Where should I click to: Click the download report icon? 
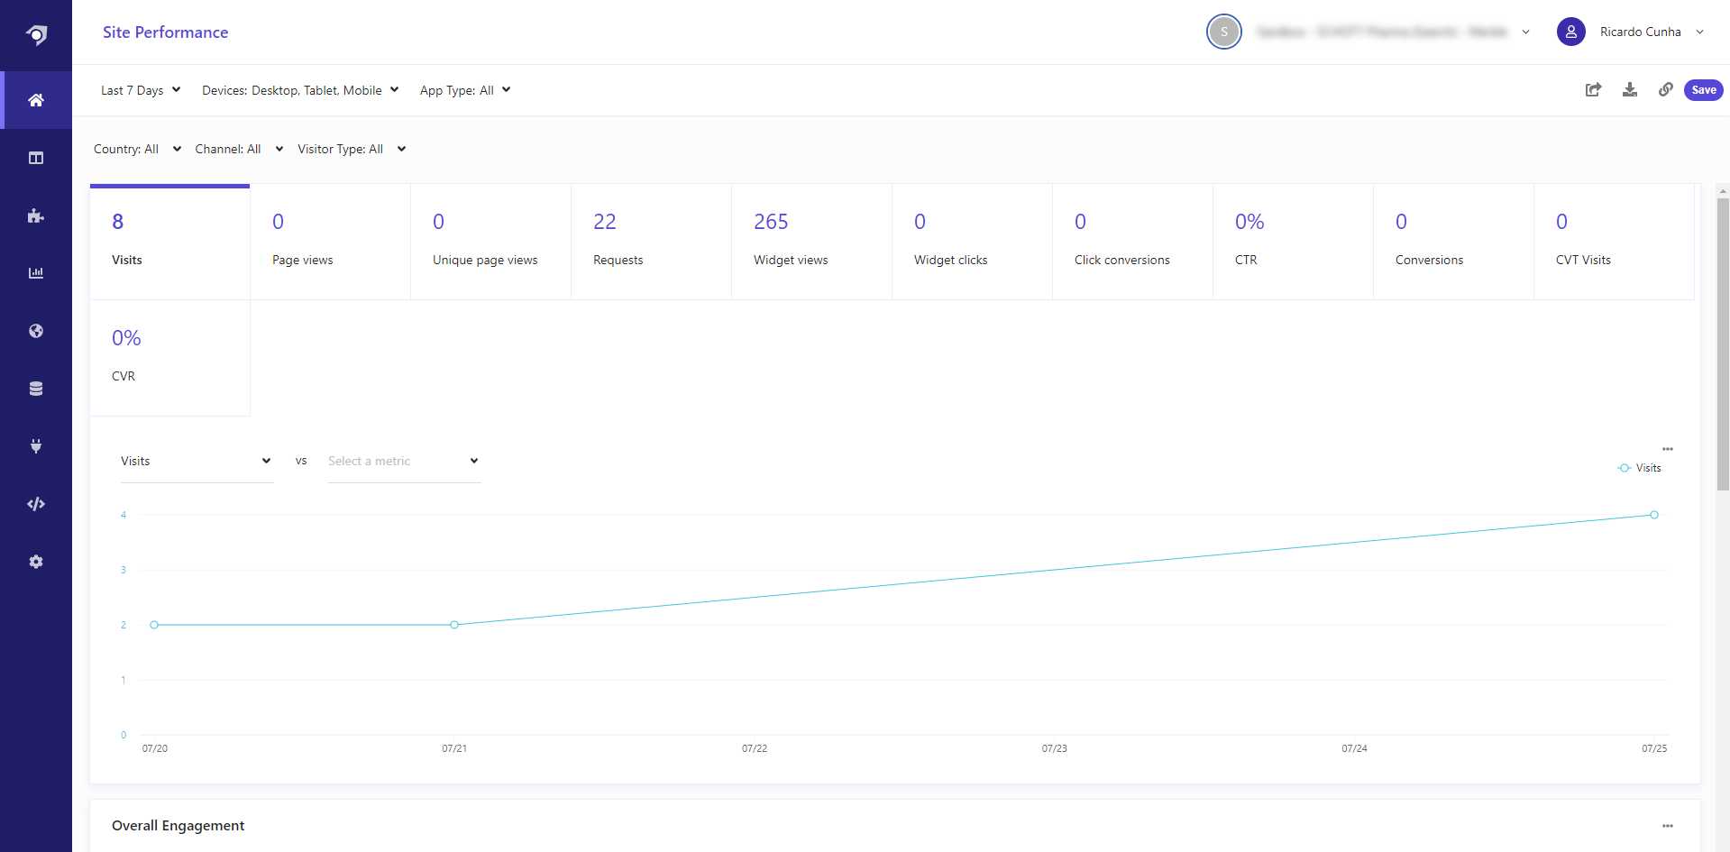[1630, 90]
